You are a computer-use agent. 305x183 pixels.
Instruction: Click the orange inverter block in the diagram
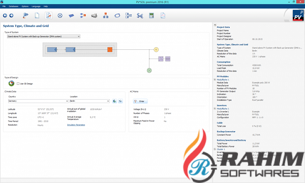click(x=110, y=50)
